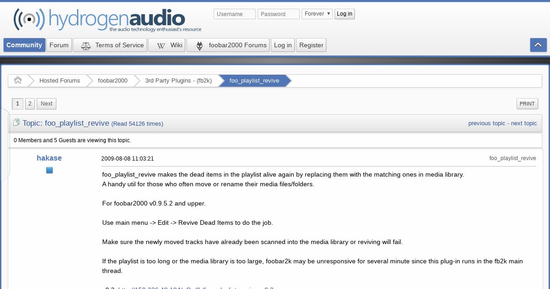Click the line For foobar2000 v0.9.5.2 and upper

point(154,203)
